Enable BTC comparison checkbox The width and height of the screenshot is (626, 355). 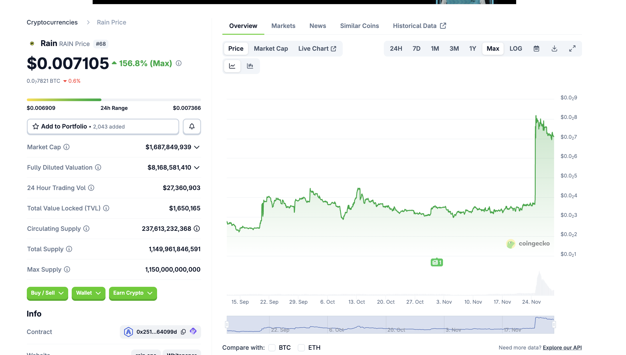click(272, 347)
